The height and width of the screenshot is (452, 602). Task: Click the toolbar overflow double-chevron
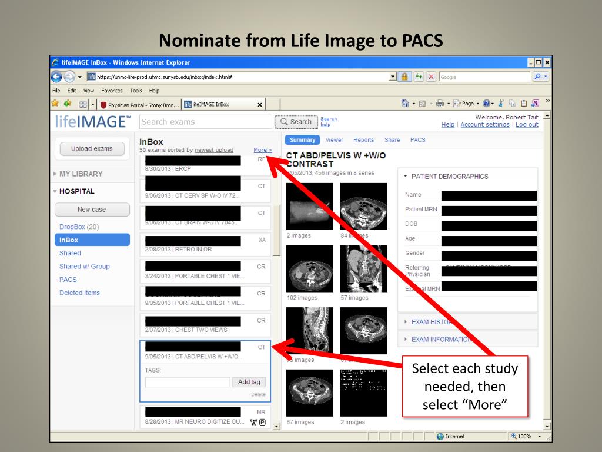tap(547, 100)
